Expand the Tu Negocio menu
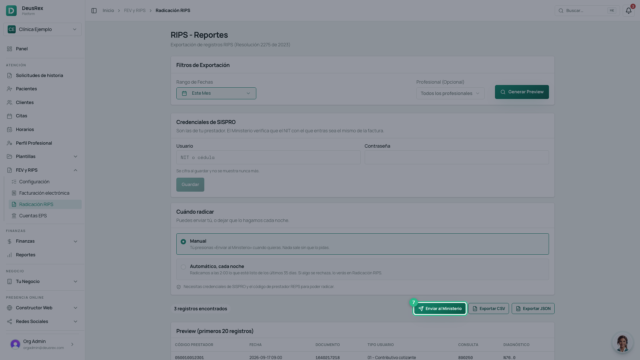The width and height of the screenshot is (640, 360). coord(42,282)
